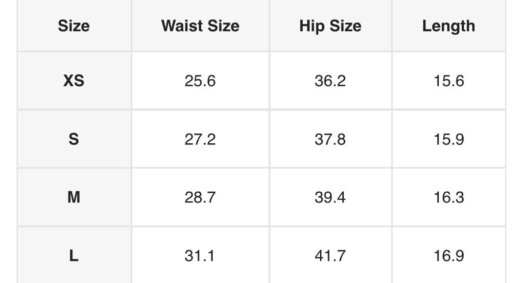Click the M length value 16.3

point(448,197)
